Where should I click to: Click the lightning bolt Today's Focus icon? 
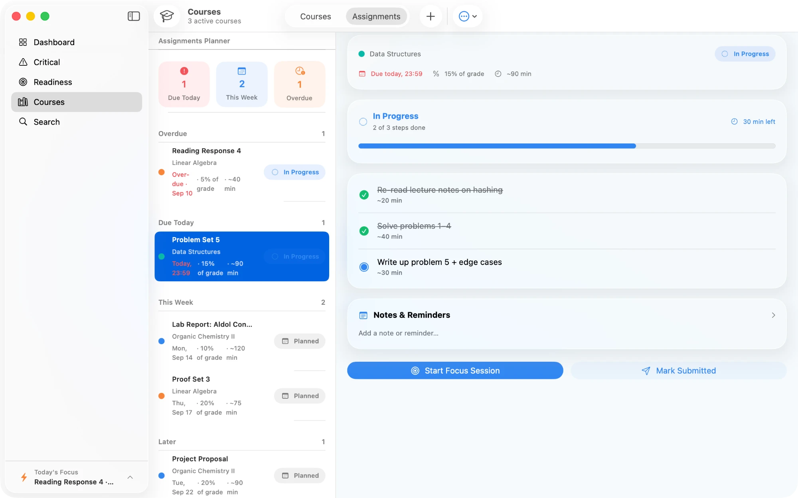[24, 477]
